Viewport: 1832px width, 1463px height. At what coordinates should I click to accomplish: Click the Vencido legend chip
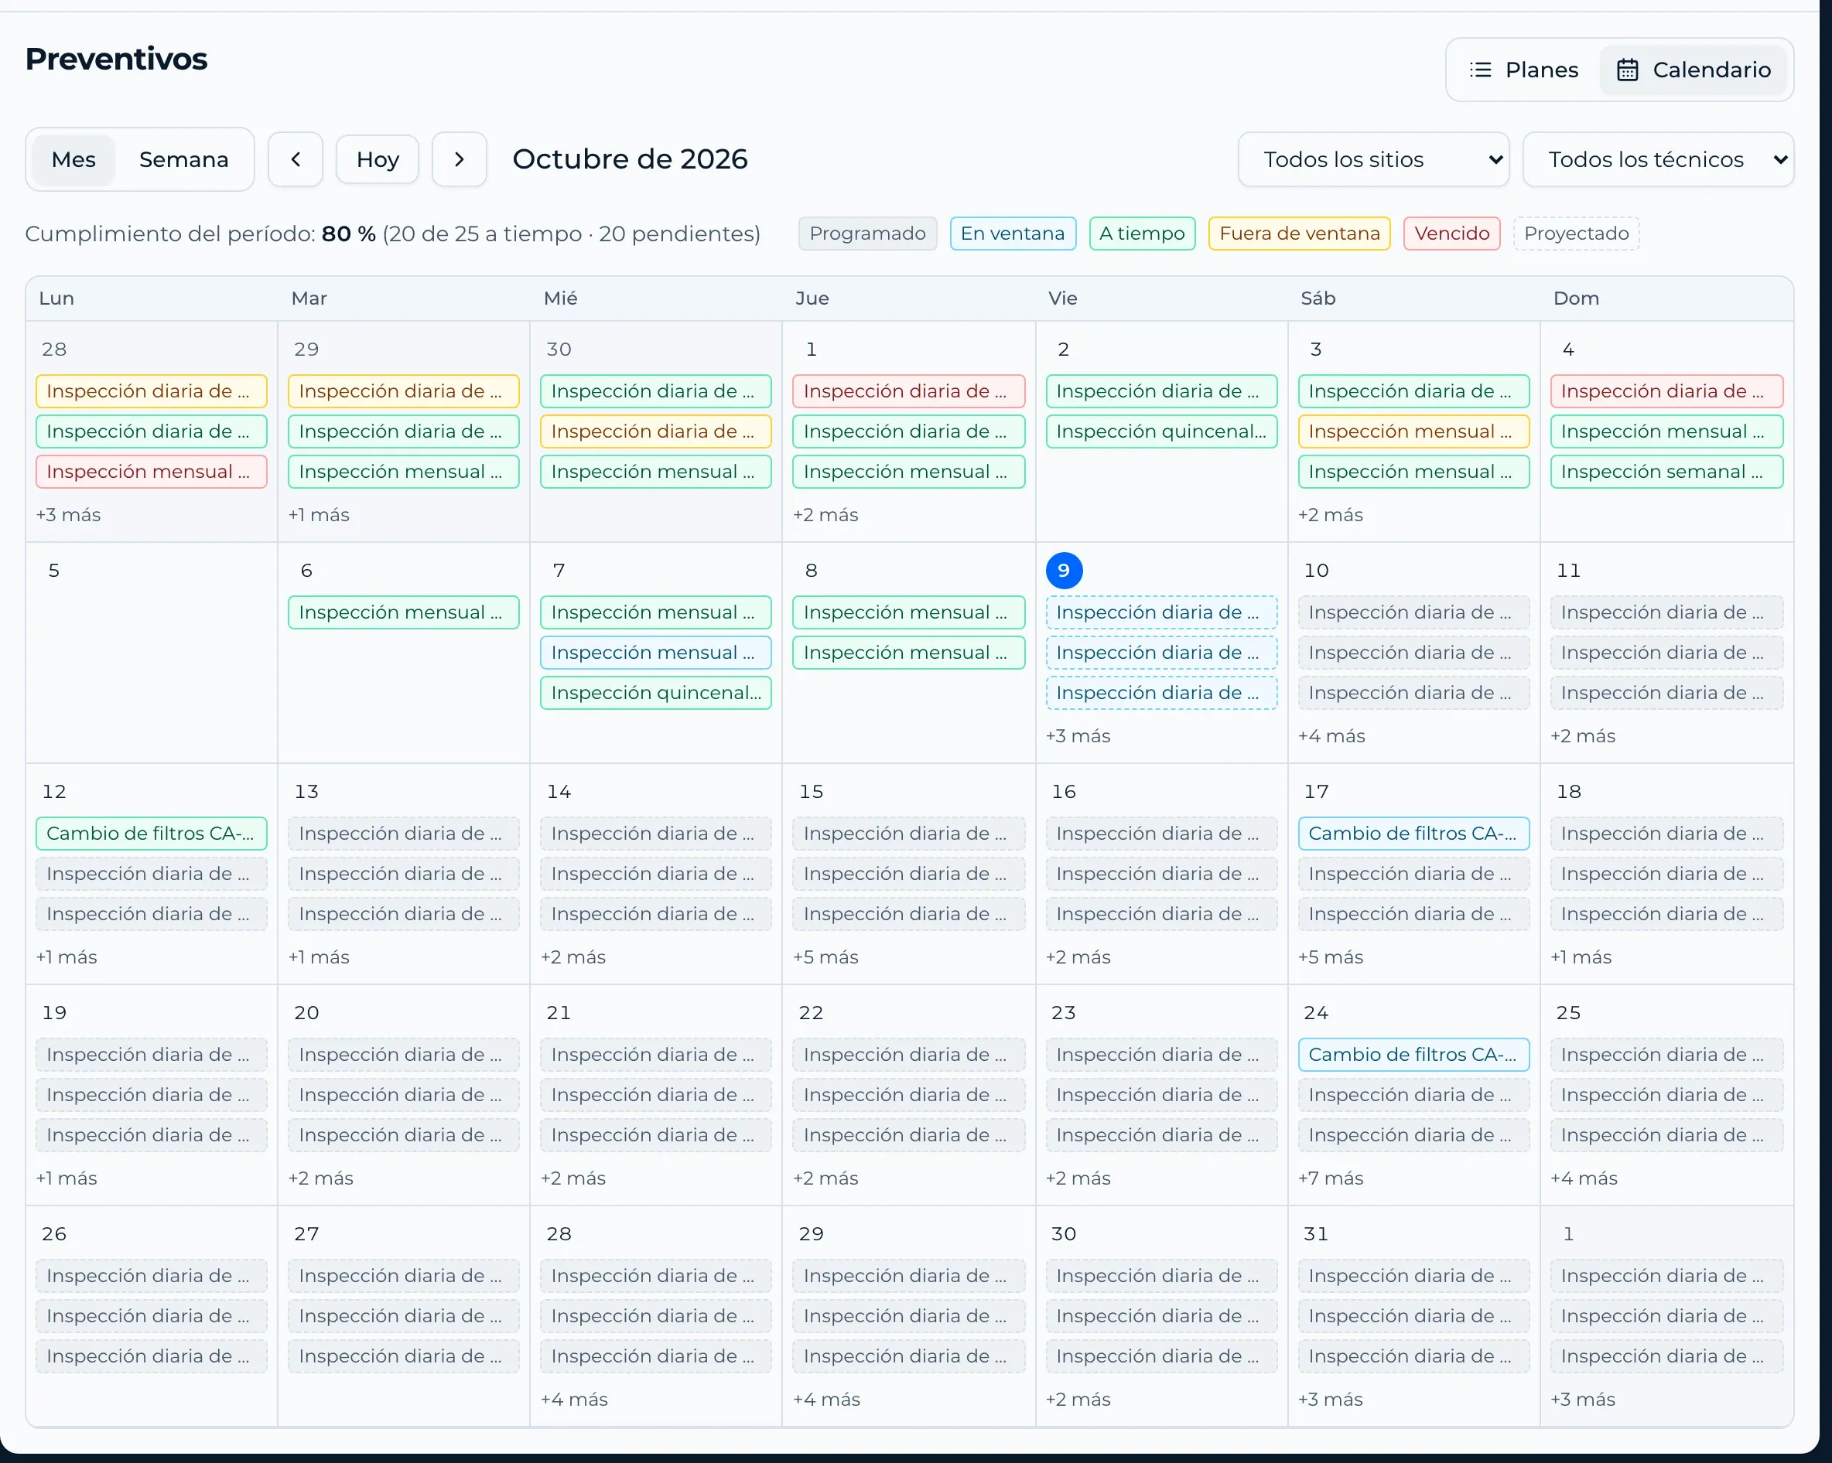tap(1451, 234)
